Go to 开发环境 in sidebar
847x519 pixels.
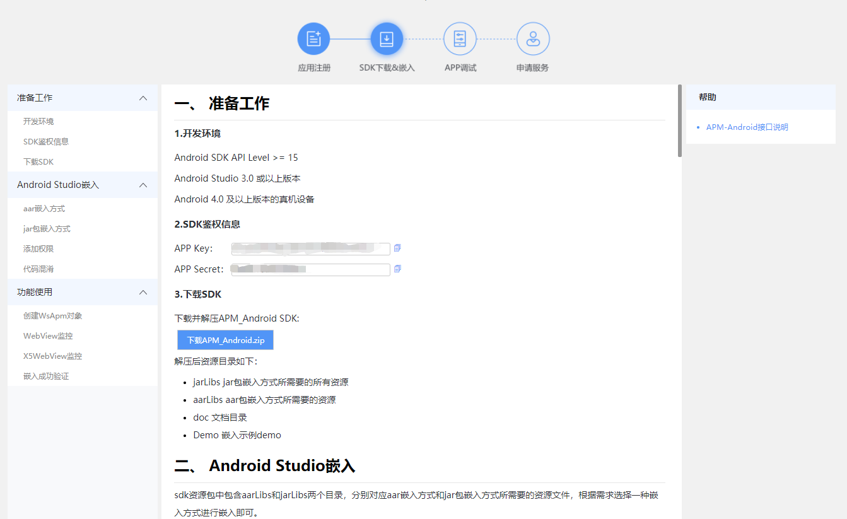[38, 121]
